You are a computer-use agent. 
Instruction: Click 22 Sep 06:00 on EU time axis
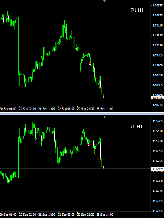tap(66, 109)
